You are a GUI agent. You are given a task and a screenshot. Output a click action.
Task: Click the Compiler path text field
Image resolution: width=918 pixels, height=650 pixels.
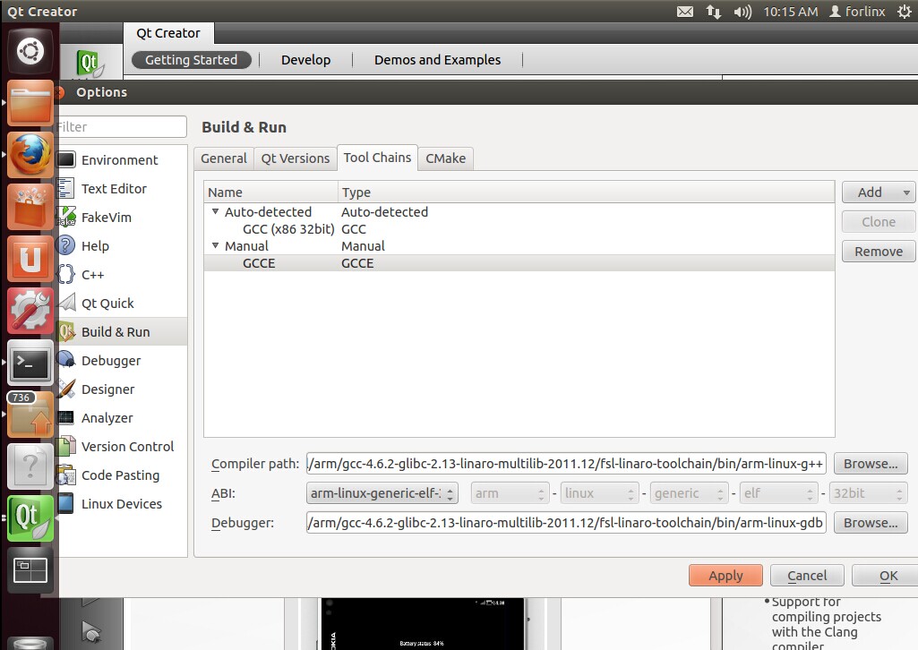tap(566, 464)
